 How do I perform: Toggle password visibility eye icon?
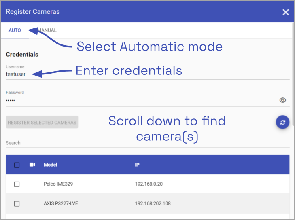(x=283, y=100)
